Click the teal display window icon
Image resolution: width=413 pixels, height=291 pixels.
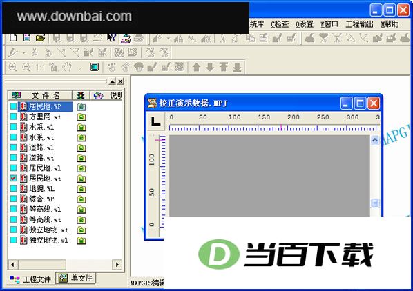pos(95,67)
